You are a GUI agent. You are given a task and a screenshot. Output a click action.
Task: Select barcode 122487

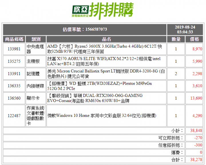14,116
